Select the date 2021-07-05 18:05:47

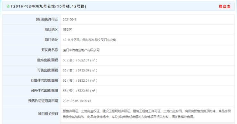[x=77, y=101]
